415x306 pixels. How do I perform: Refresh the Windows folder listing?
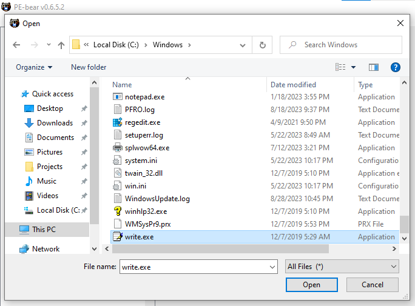click(x=262, y=45)
